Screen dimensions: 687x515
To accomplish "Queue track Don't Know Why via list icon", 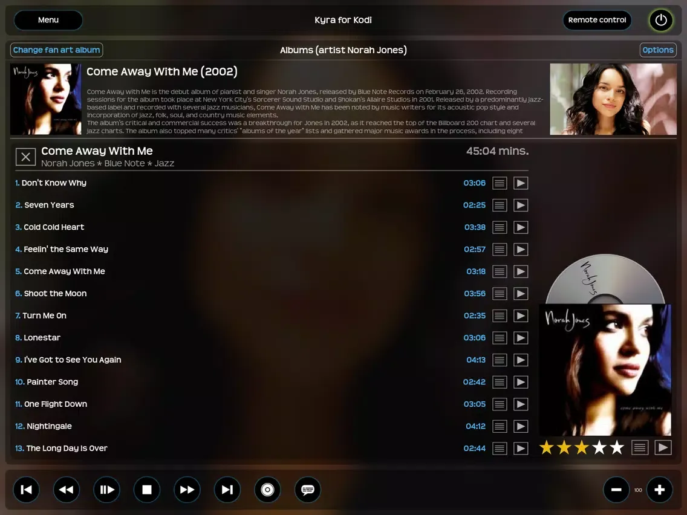I will (x=500, y=183).
